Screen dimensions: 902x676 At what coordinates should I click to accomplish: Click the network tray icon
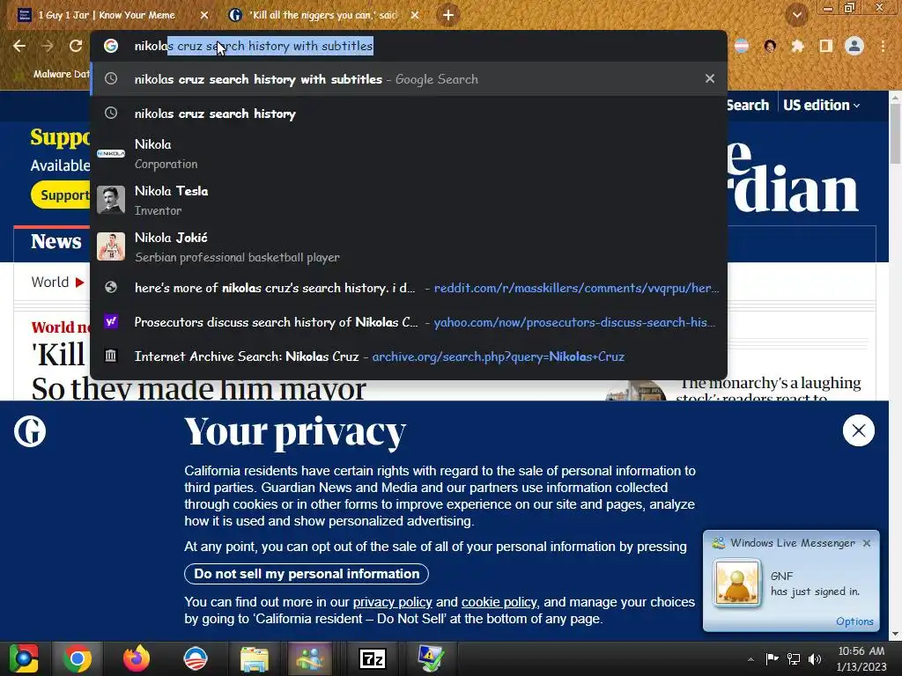(794, 658)
